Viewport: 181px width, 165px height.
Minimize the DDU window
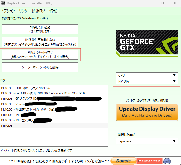pyautogui.click(x=150, y=3)
